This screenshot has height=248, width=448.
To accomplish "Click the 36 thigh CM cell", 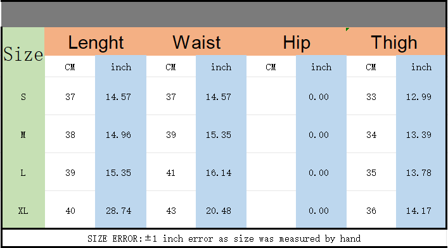I will pyautogui.click(x=371, y=210).
